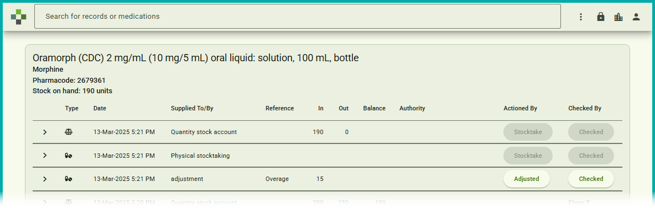Screen dimensions: 655x208
Task: Click pill icon on Physical stocktaking row
Action: click(x=69, y=156)
